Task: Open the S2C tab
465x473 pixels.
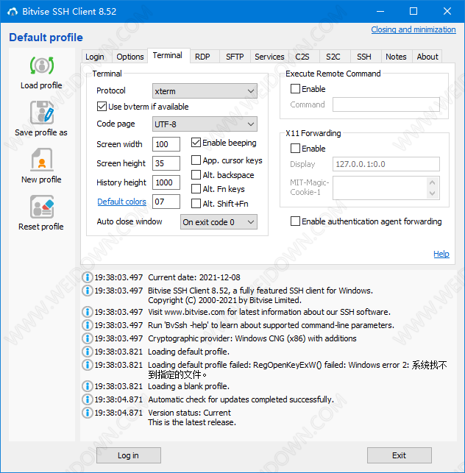Action: click(333, 57)
